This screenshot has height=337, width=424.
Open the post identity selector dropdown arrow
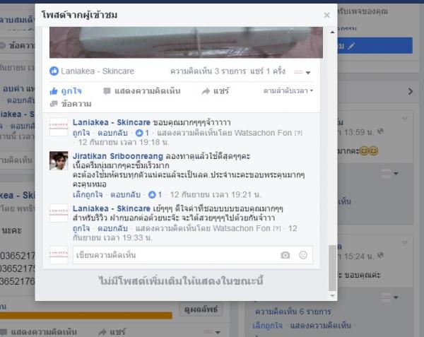(302, 72)
